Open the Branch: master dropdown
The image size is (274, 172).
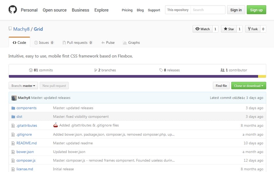point(23,86)
